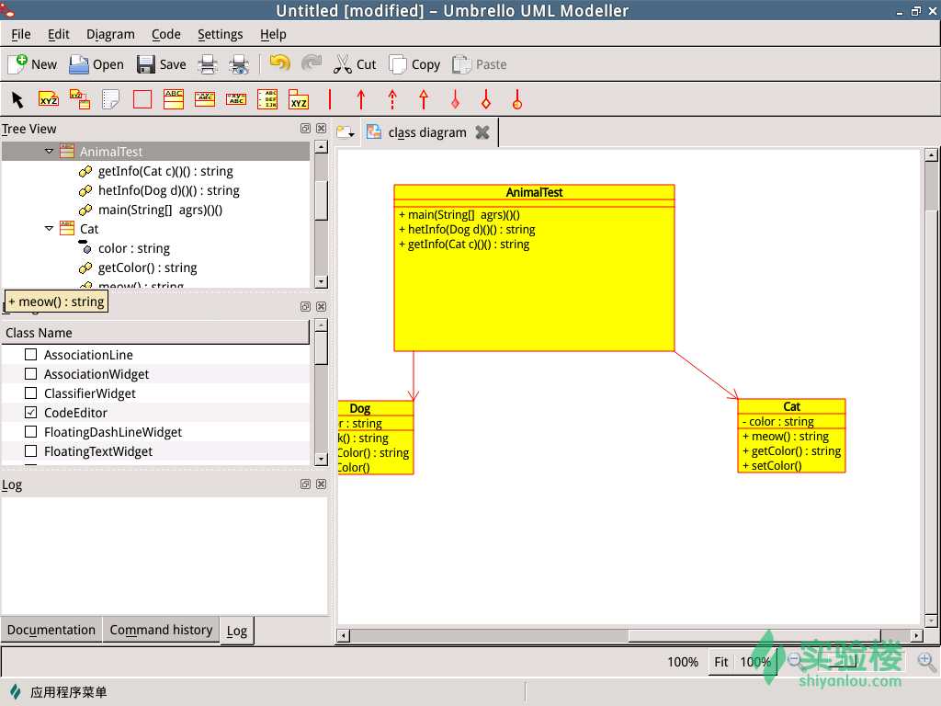
Task: Collapse the AnimalTest tree node
Action: [50, 152]
